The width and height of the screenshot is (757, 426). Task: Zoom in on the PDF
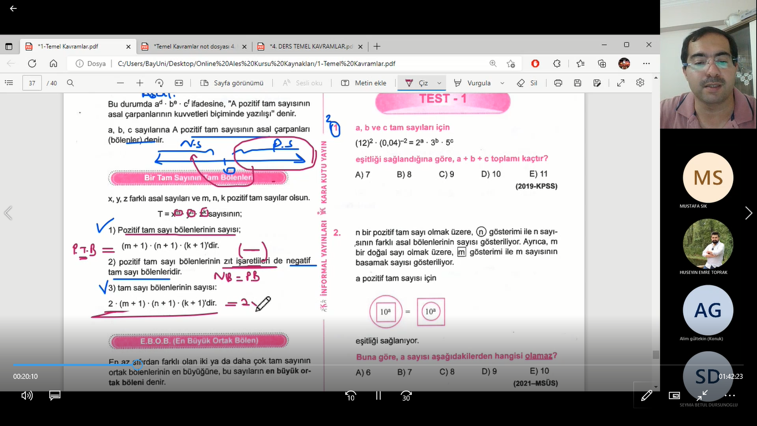point(140,83)
